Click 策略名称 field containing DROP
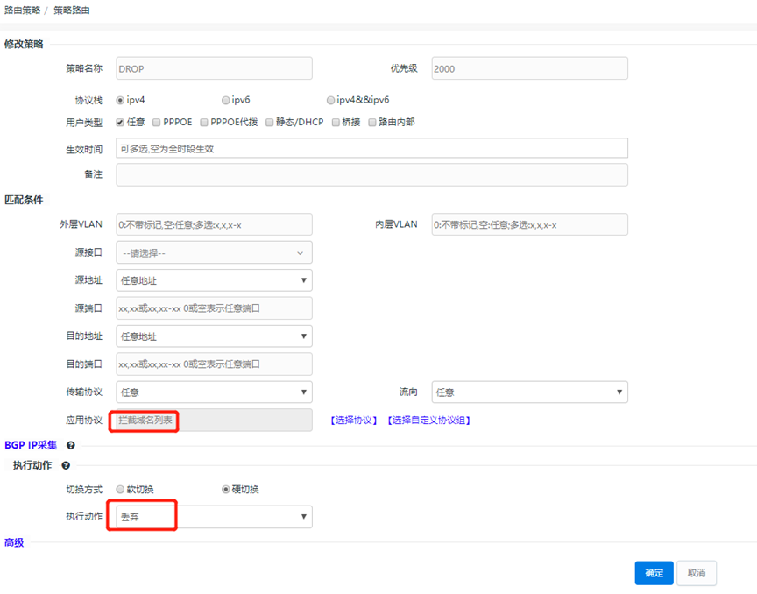The width and height of the screenshot is (757, 594). pyautogui.click(x=215, y=68)
